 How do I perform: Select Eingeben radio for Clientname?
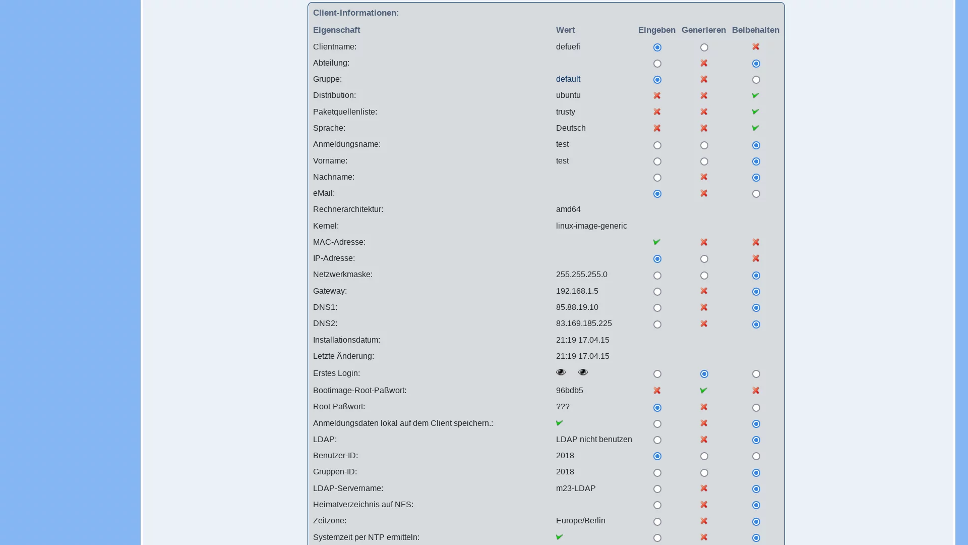(657, 47)
